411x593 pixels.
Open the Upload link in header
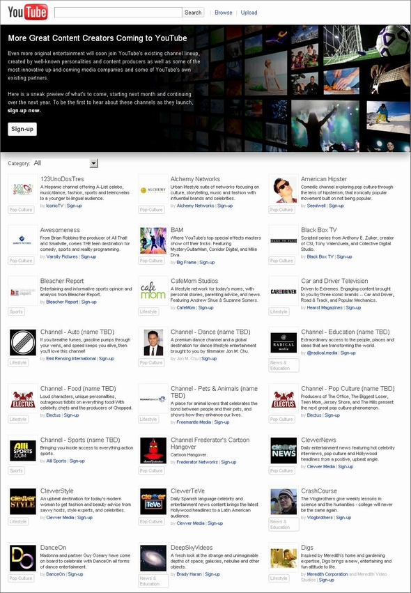(x=249, y=13)
